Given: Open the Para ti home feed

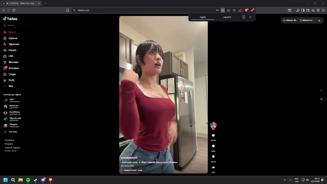Looking at the screenshot, I should click(x=9, y=32).
